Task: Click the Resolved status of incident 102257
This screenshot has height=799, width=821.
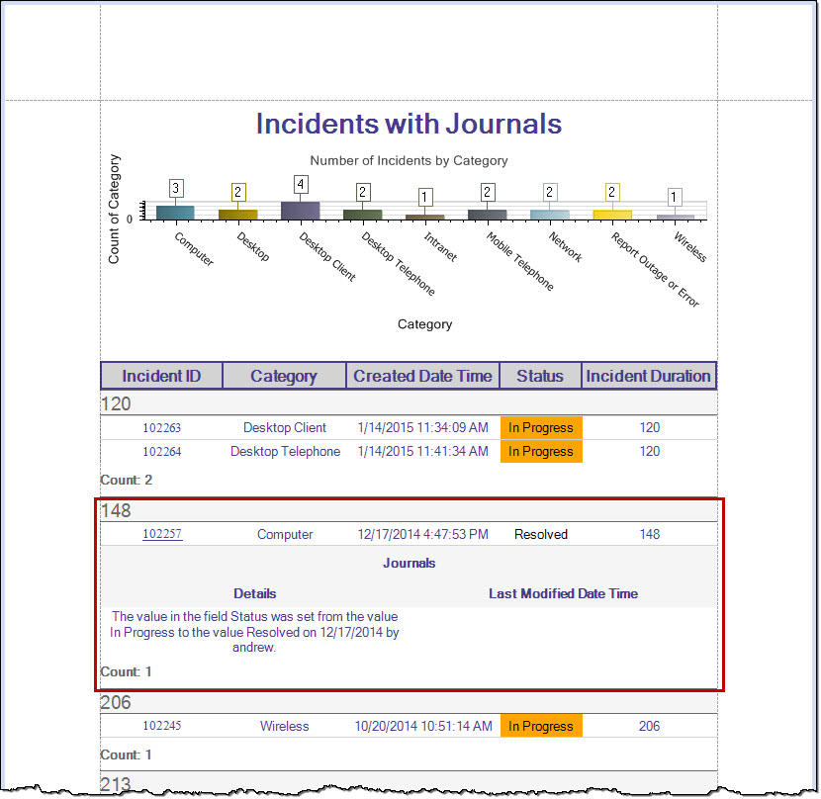Action: tap(541, 534)
